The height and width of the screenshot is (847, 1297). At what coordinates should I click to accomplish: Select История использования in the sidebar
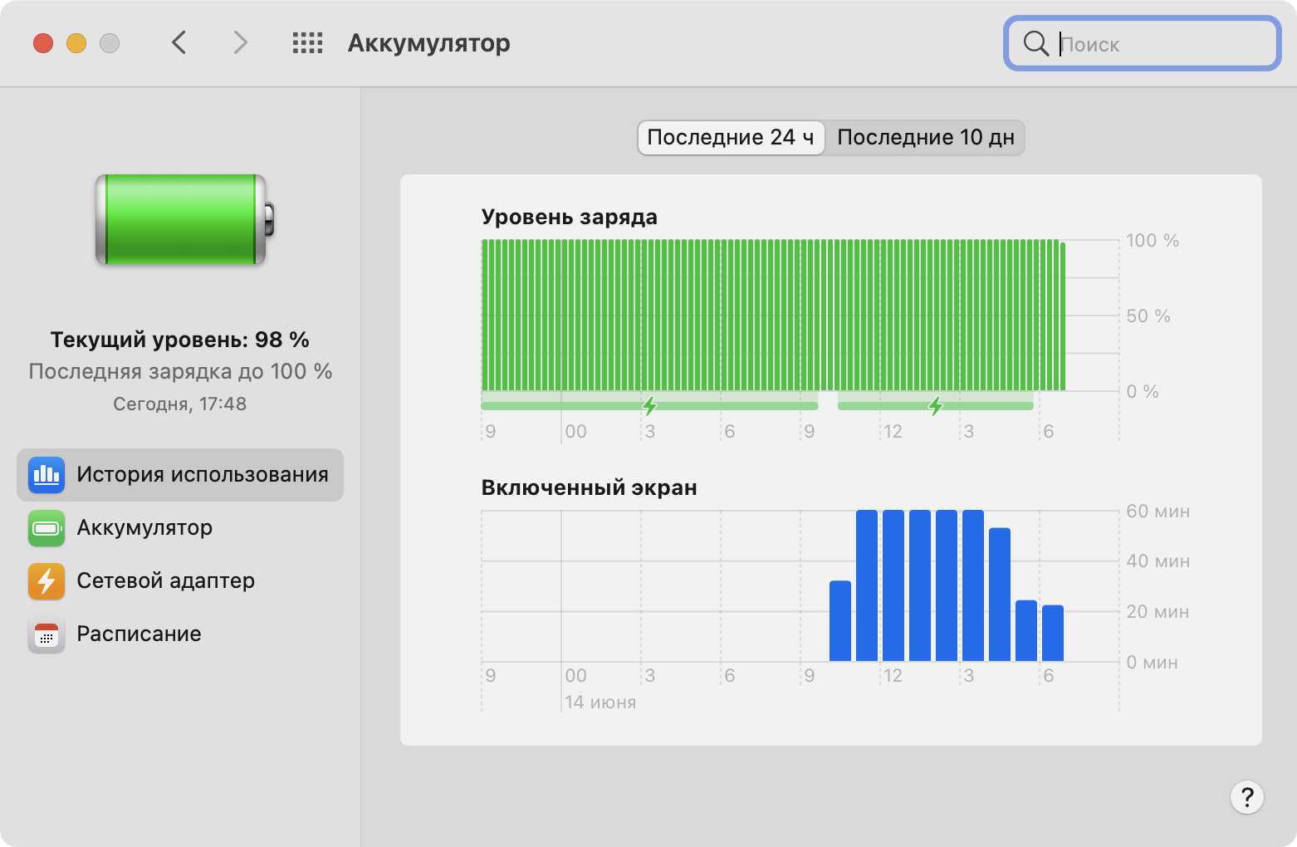202,475
